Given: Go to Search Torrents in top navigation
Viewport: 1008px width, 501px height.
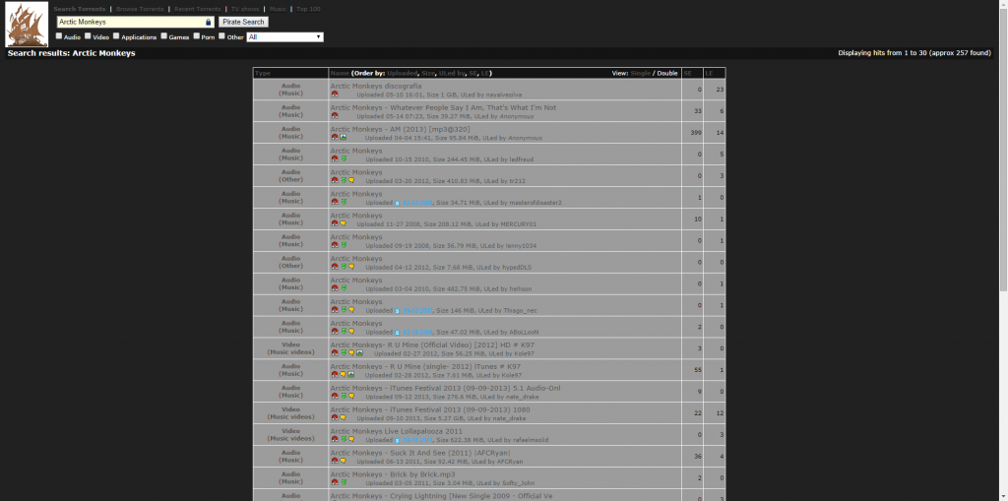Looking at the screenshot, I should (80, 9).
